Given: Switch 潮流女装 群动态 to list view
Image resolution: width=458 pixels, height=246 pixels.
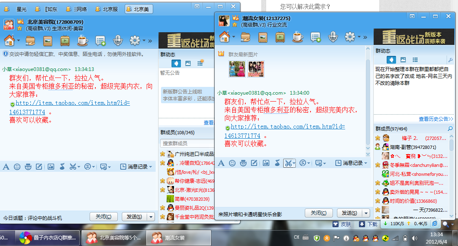Looking at the screenshot, I should click(x=415, y=60).
